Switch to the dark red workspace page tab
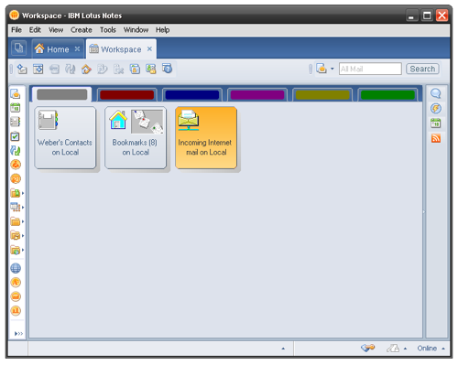 [126, 95]
